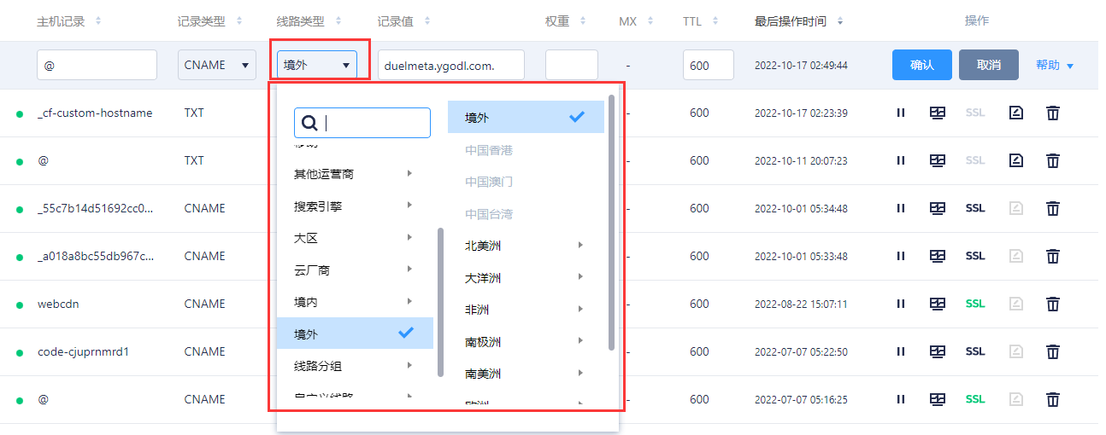Click the 取消 button

click(x=989, y=65)
